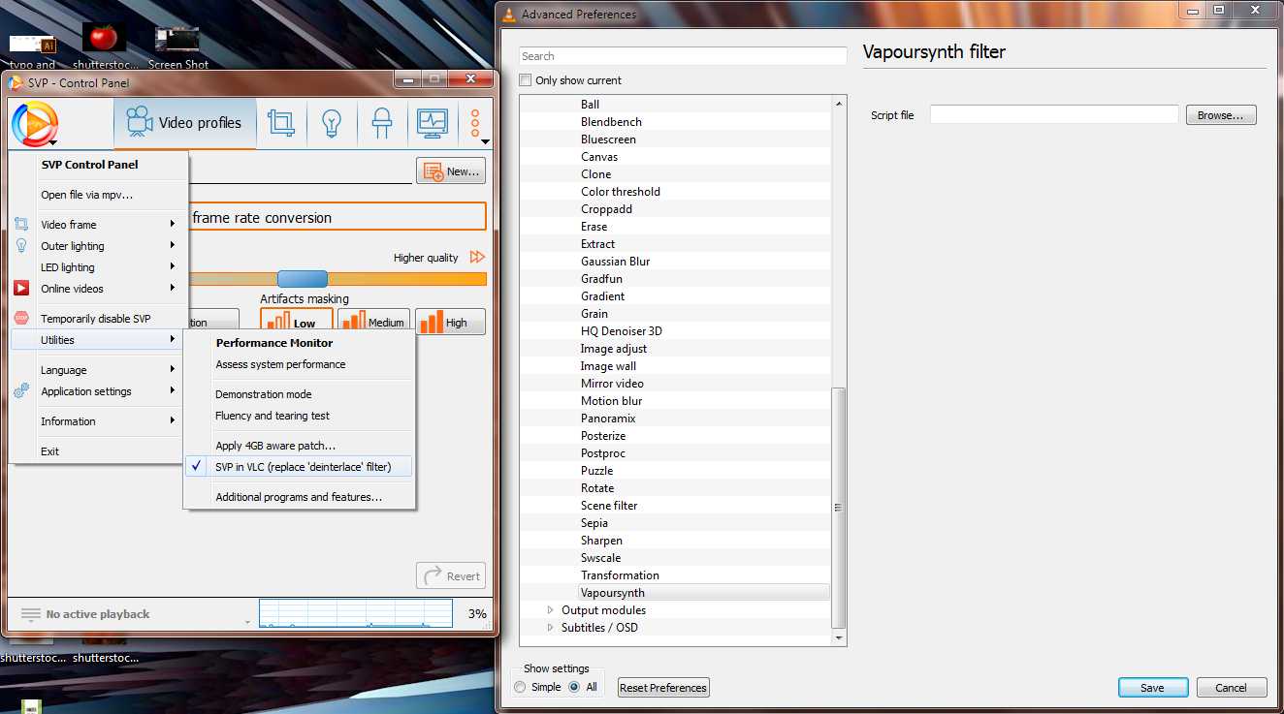Click the LED lighting icon tab

(x=382, y=123)
